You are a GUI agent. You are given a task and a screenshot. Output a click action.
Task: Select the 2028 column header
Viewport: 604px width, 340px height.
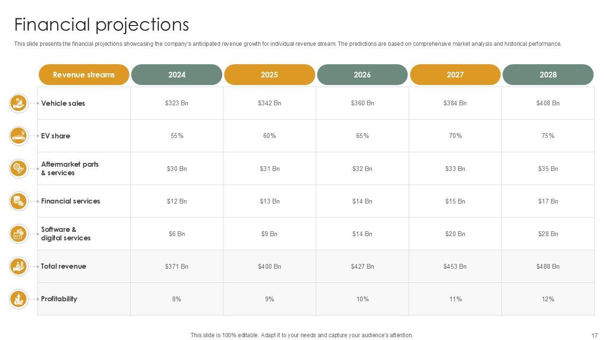tap(548, 75)
